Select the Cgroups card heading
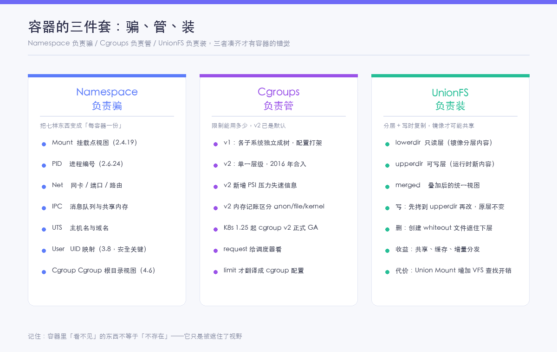This screenshot has height=352, width=557. (278, 92)
